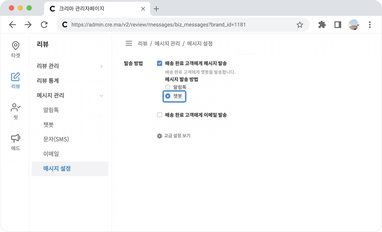Open the browser extensions puzzle icon

point(322,25)
